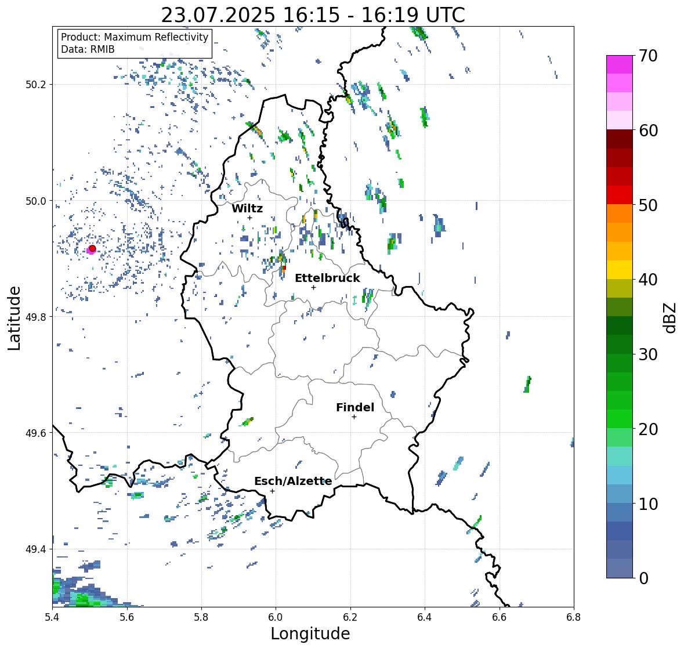Click the Findel station label
Image resolution: width=684 pixels, height=648 pixels.
pyautogui.click(x=354, y=407)
